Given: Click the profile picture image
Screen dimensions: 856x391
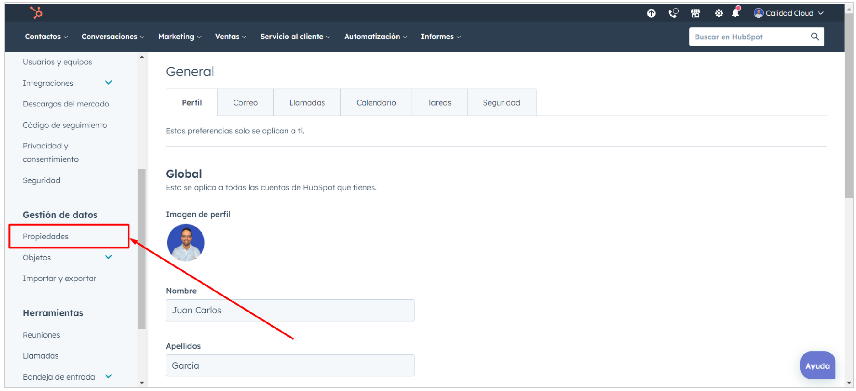Looking at the screenshot, I should (186, 243).
